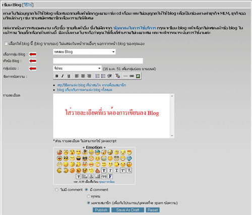Screen dimensions: 252x215
Task: Check the hide blog from summary checkbox
Action: pyautogui.click(x=6, y=43)
